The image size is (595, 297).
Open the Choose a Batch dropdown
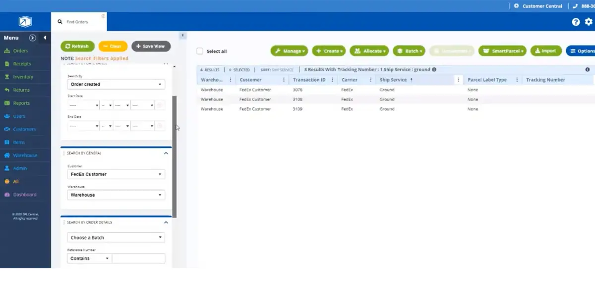pyautogui.click(x=116, y=238)
